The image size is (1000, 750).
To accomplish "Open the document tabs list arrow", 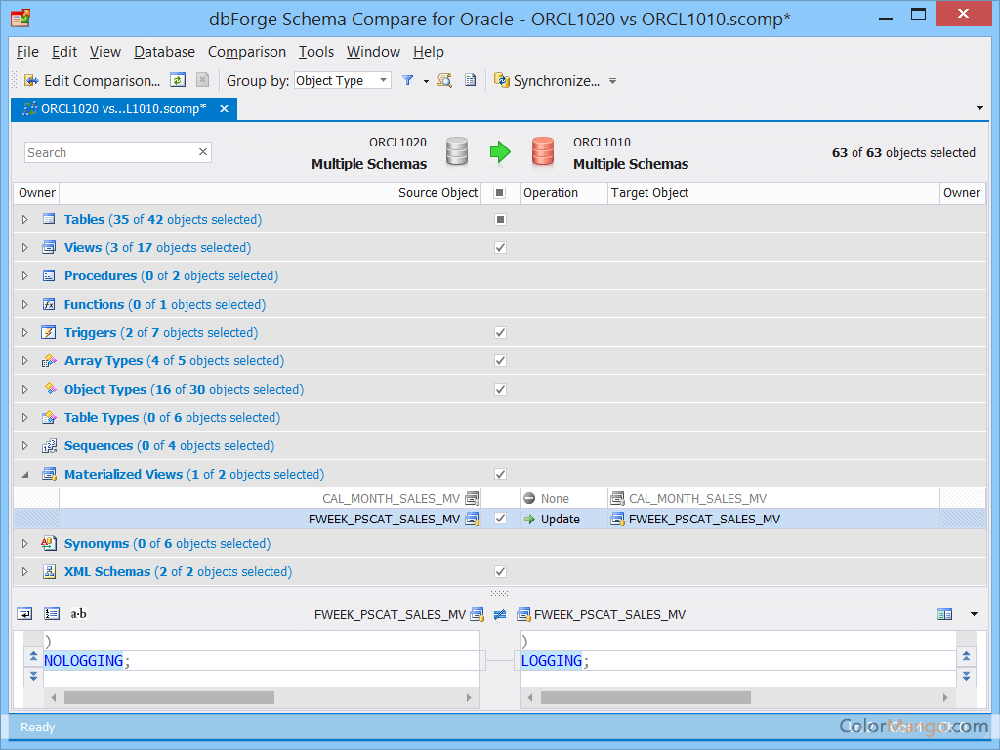I will click(979, 108).
